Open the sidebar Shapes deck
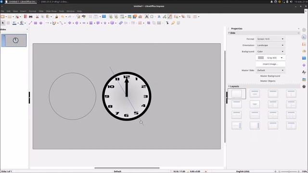 click(304, 65)
